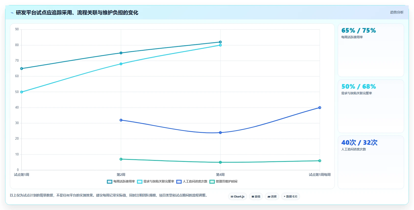This screenshot has height=210, width=414.
Task: Click the 试点第1周 x-axis label
Action: tap(21, 175)
